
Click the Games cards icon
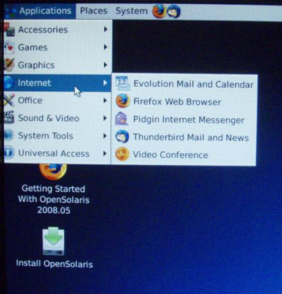pos(9,48)
